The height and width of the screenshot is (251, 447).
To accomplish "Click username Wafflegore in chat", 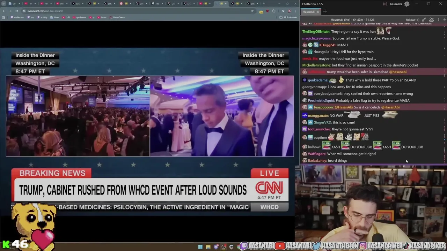I will tap(317, 154).
